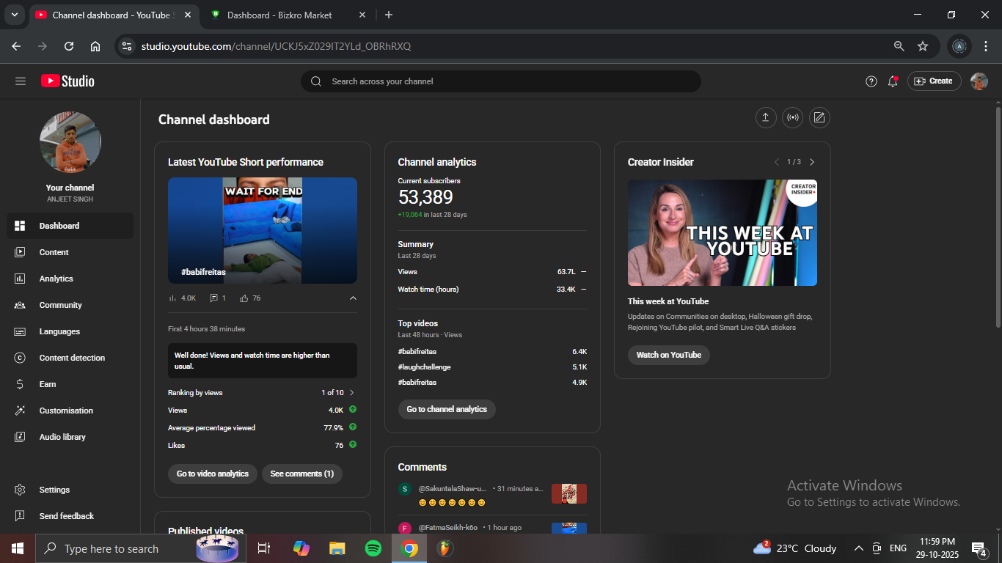Click the Go live icon
1002x563 pixels.
click(x=792, y=118)
